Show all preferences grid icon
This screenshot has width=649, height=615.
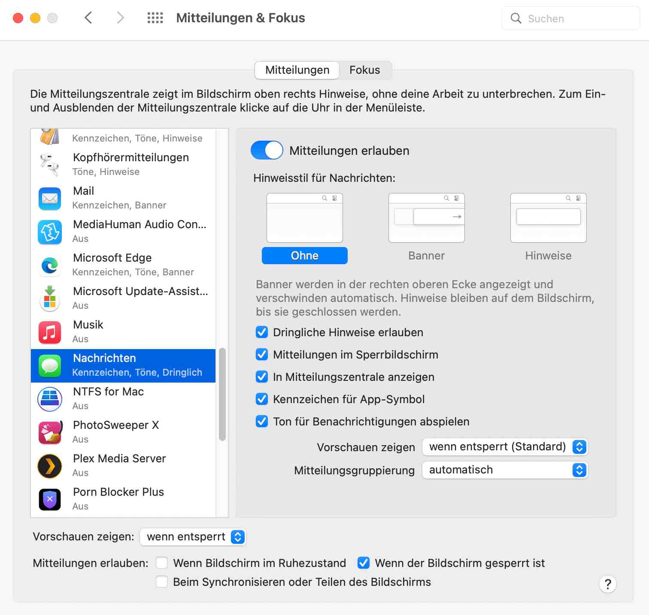pos(155,18)
